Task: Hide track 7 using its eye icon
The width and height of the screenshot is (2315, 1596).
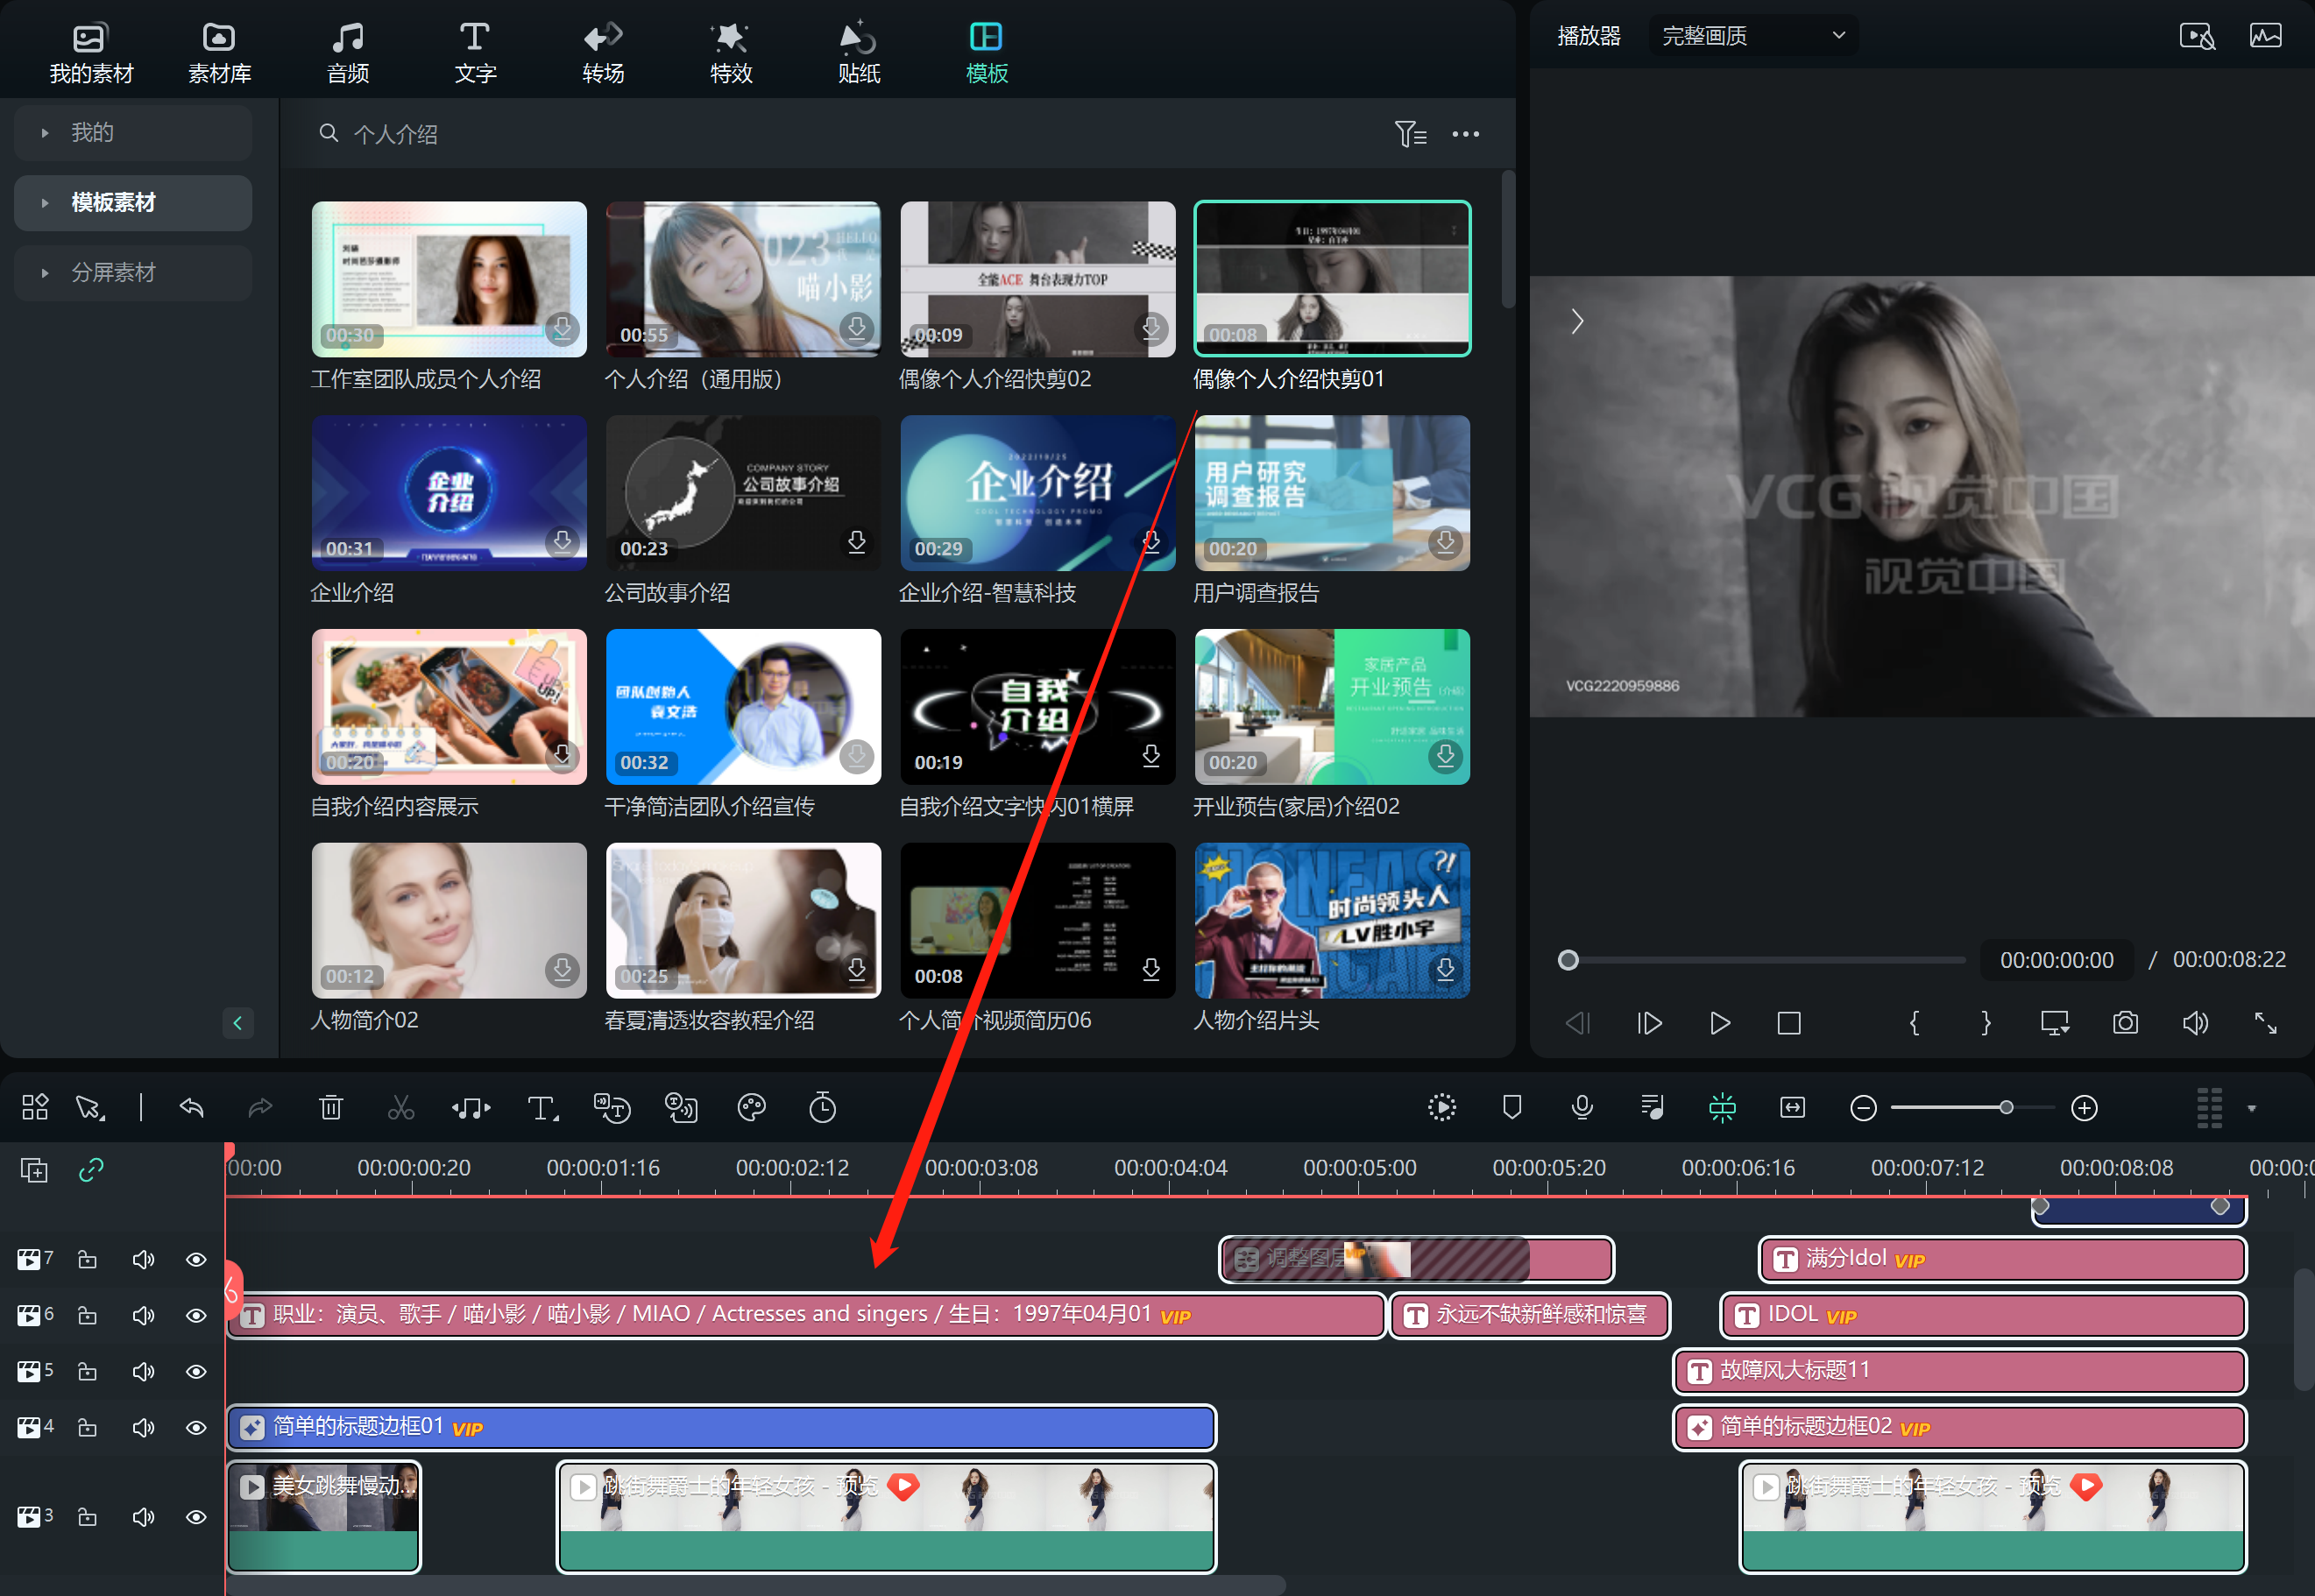Action: (196, 1260)
